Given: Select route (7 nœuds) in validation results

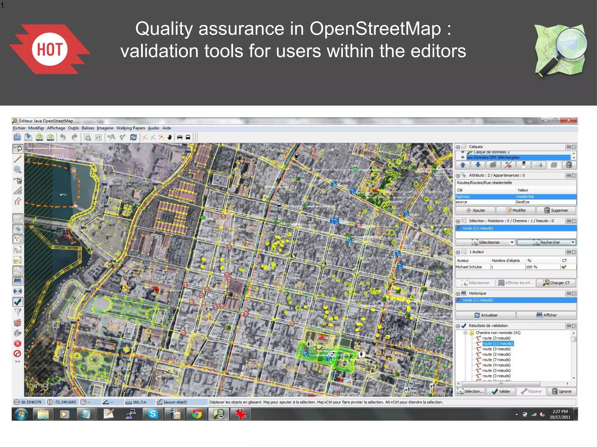Looking at the screenshot, I should (496, 360).
